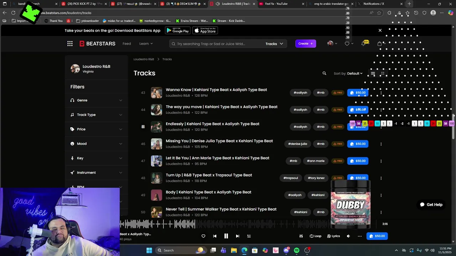Skip to next track in player
This screenshot has height=256, width=456.
pos(237,236)
